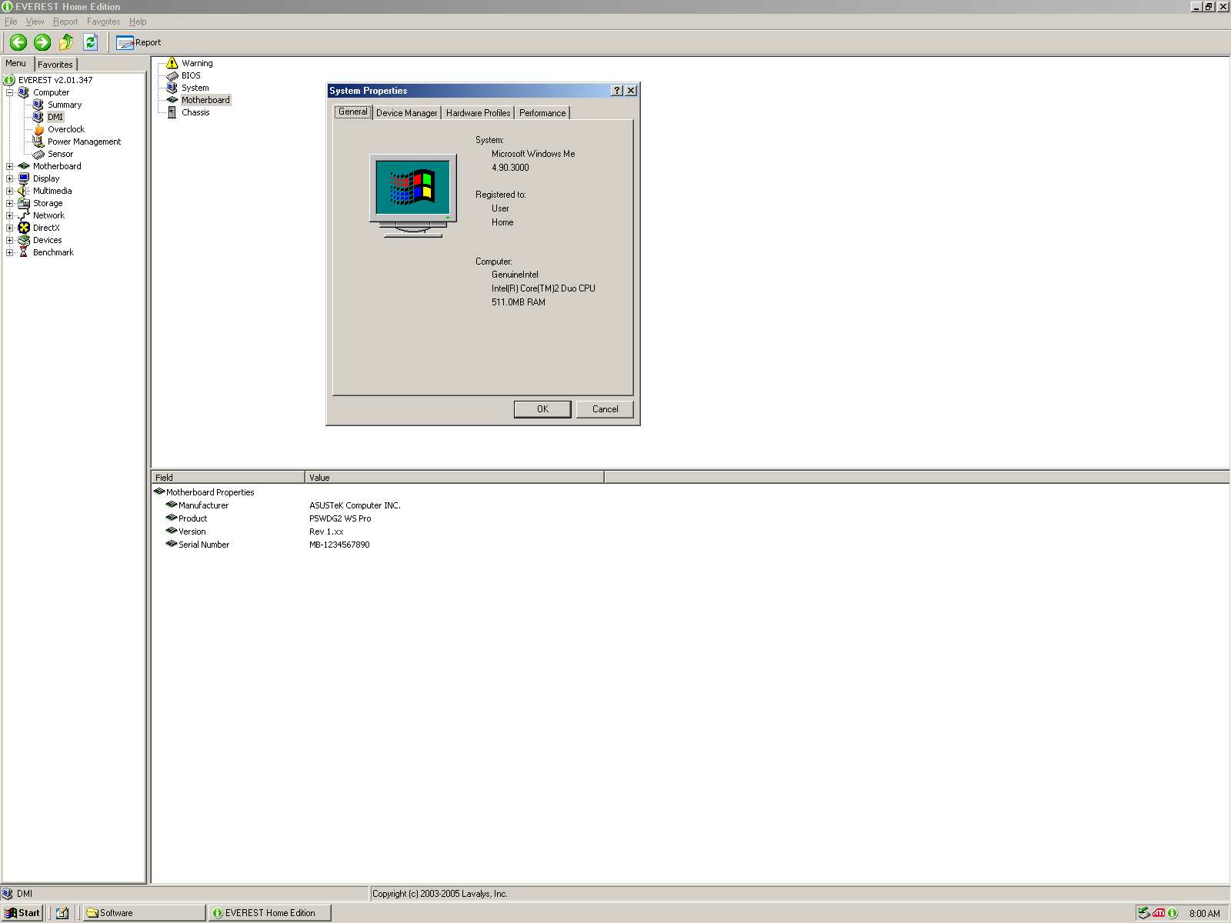Select BIOS entry in the DMI list
1231x923 pixels.
pyautogui.click(x=191, y=75)
